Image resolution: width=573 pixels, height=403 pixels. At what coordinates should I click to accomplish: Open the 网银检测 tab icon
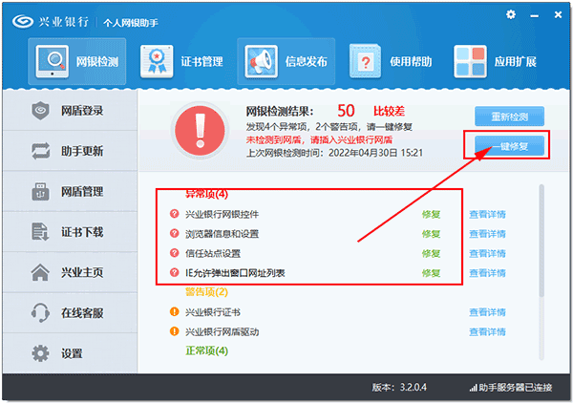coord(53,61)
